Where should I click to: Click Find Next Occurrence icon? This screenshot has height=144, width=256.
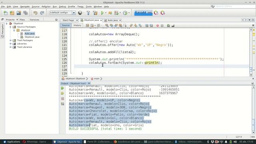[x=116, y=26]
